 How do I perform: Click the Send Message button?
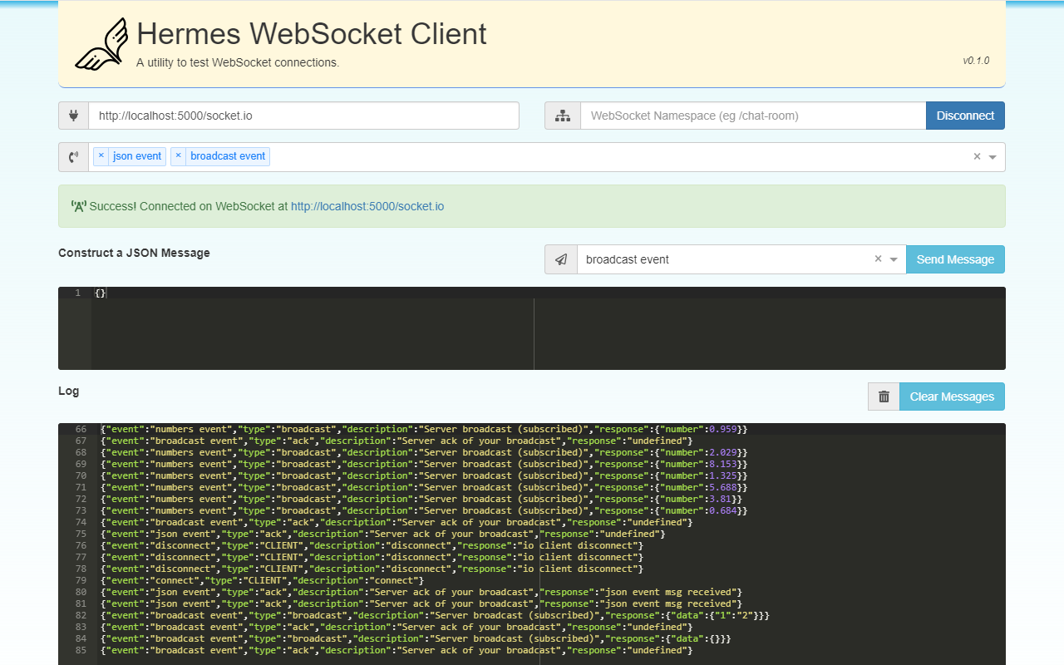click(955, 259)
